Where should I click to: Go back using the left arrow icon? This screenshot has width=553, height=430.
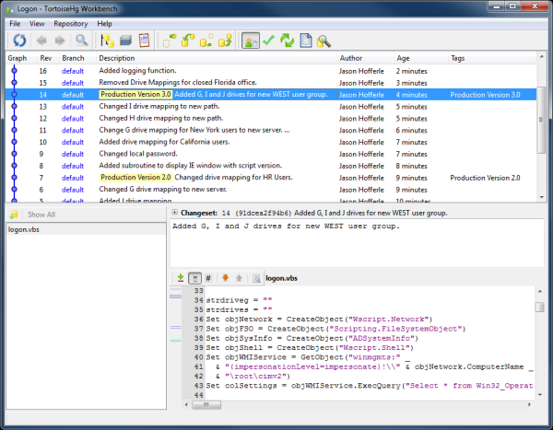[41, 41]
